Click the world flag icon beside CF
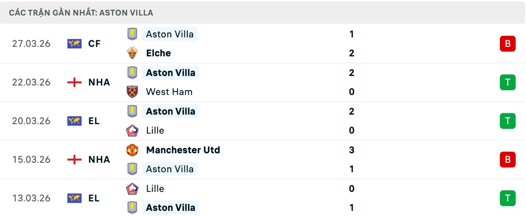The width and height of the screenshot is (526, 217). tap(74, 44)
